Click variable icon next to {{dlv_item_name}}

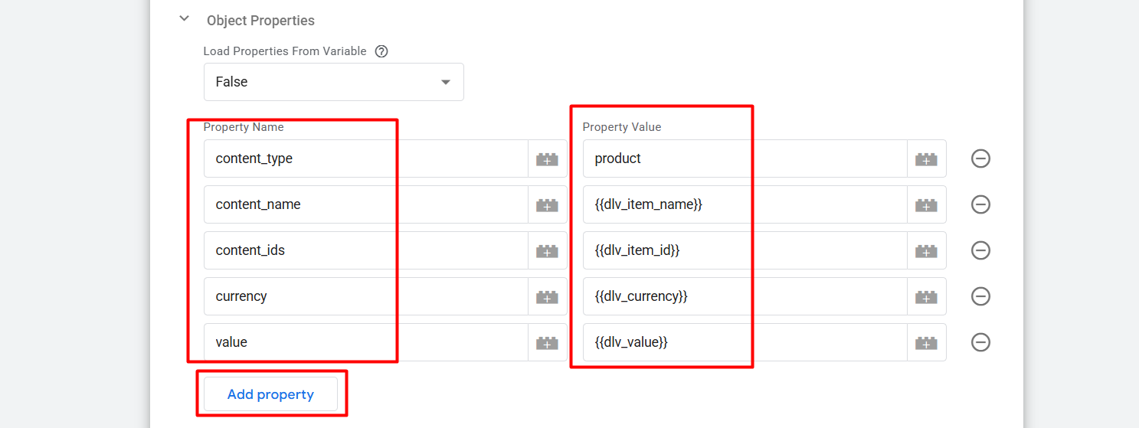[x=926, y=204]
